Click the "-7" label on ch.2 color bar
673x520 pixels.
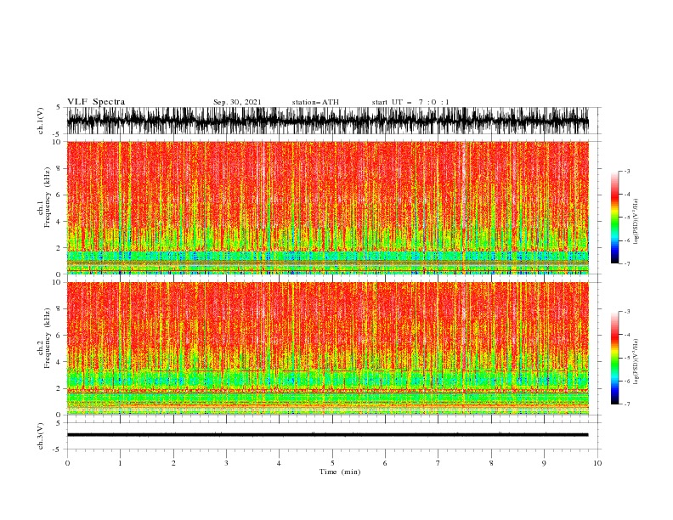pos(626,404)
